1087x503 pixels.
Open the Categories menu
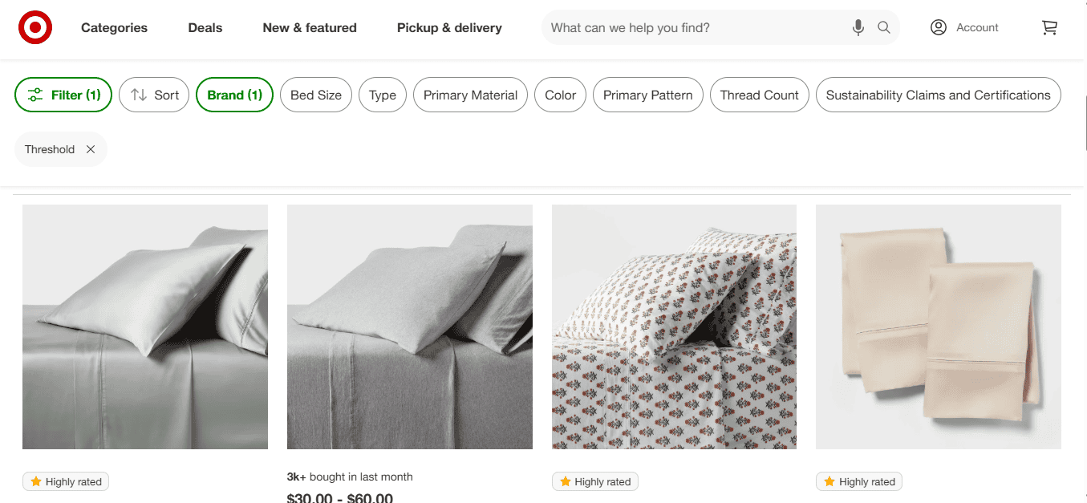coord(114,27)
